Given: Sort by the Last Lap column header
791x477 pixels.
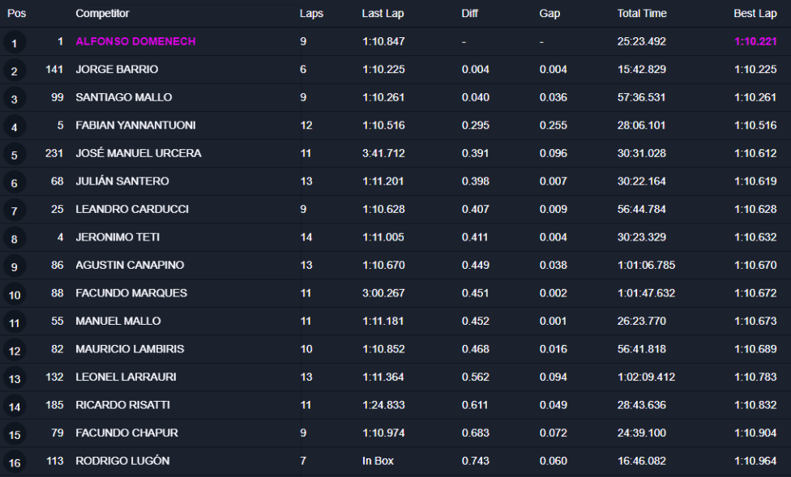Looking at the screenshot, I should coord(381,14).
